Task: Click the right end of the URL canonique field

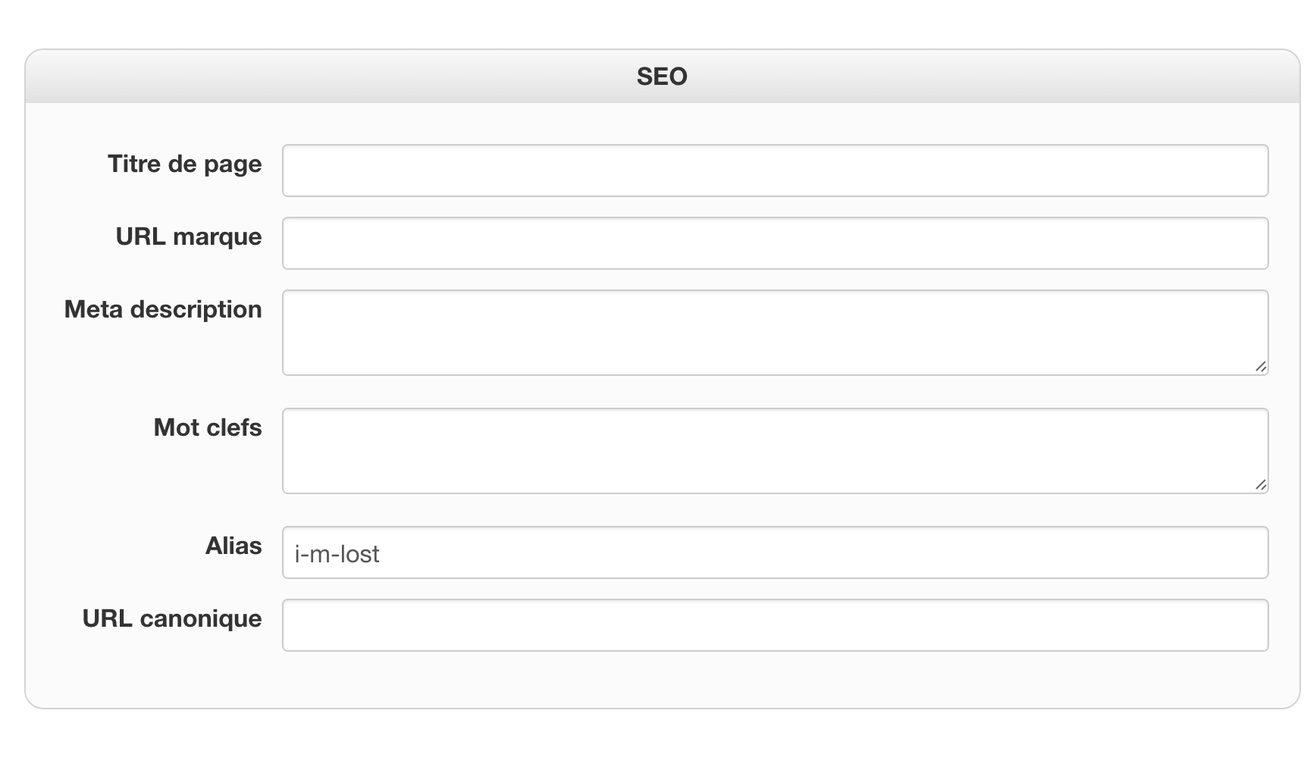Action: pyautogui.click(x=1243, y=625)
